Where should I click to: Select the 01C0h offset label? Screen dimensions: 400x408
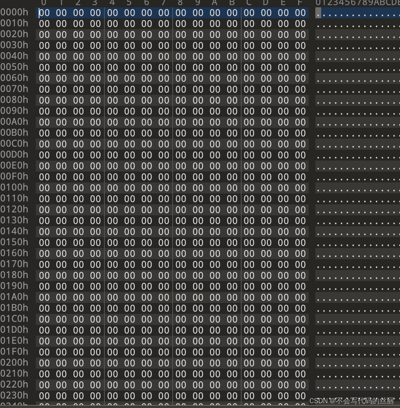(14, 319)
